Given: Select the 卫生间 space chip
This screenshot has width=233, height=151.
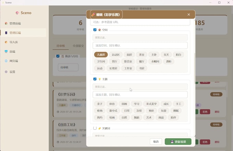Looking at the screenshot, I should coord(101,61).
